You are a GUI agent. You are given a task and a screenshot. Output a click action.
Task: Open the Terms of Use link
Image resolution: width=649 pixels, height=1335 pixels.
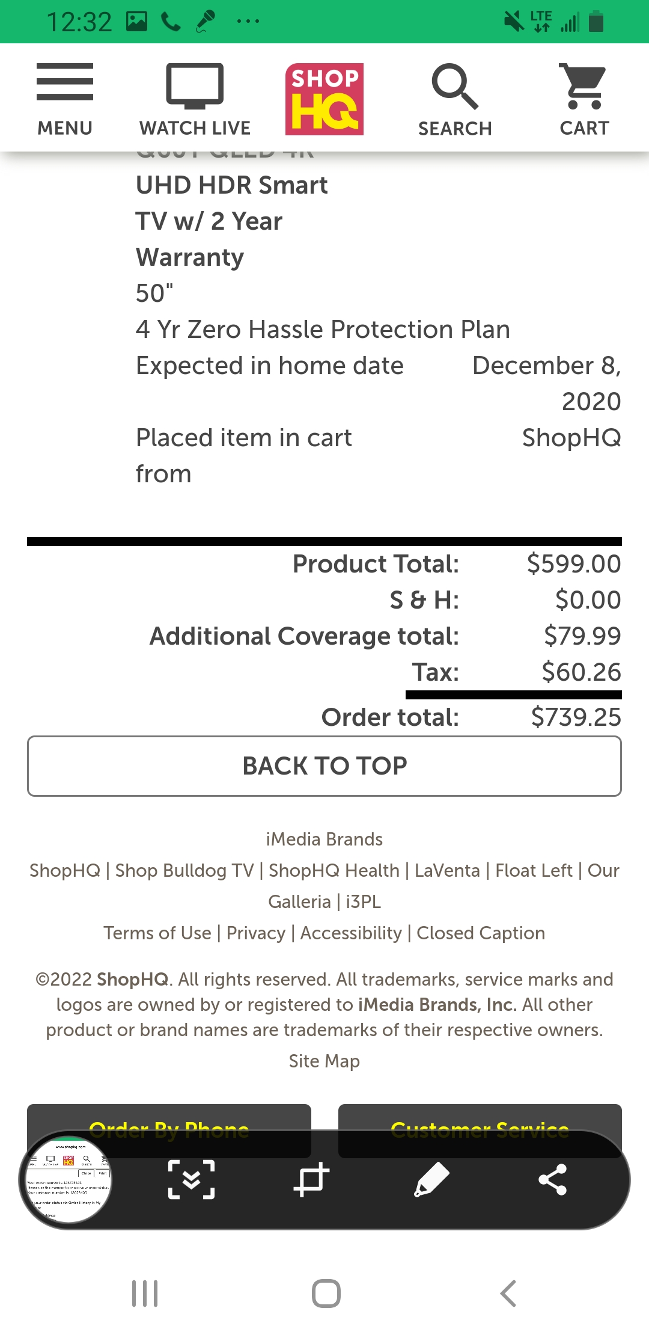(x=157, y=933)
